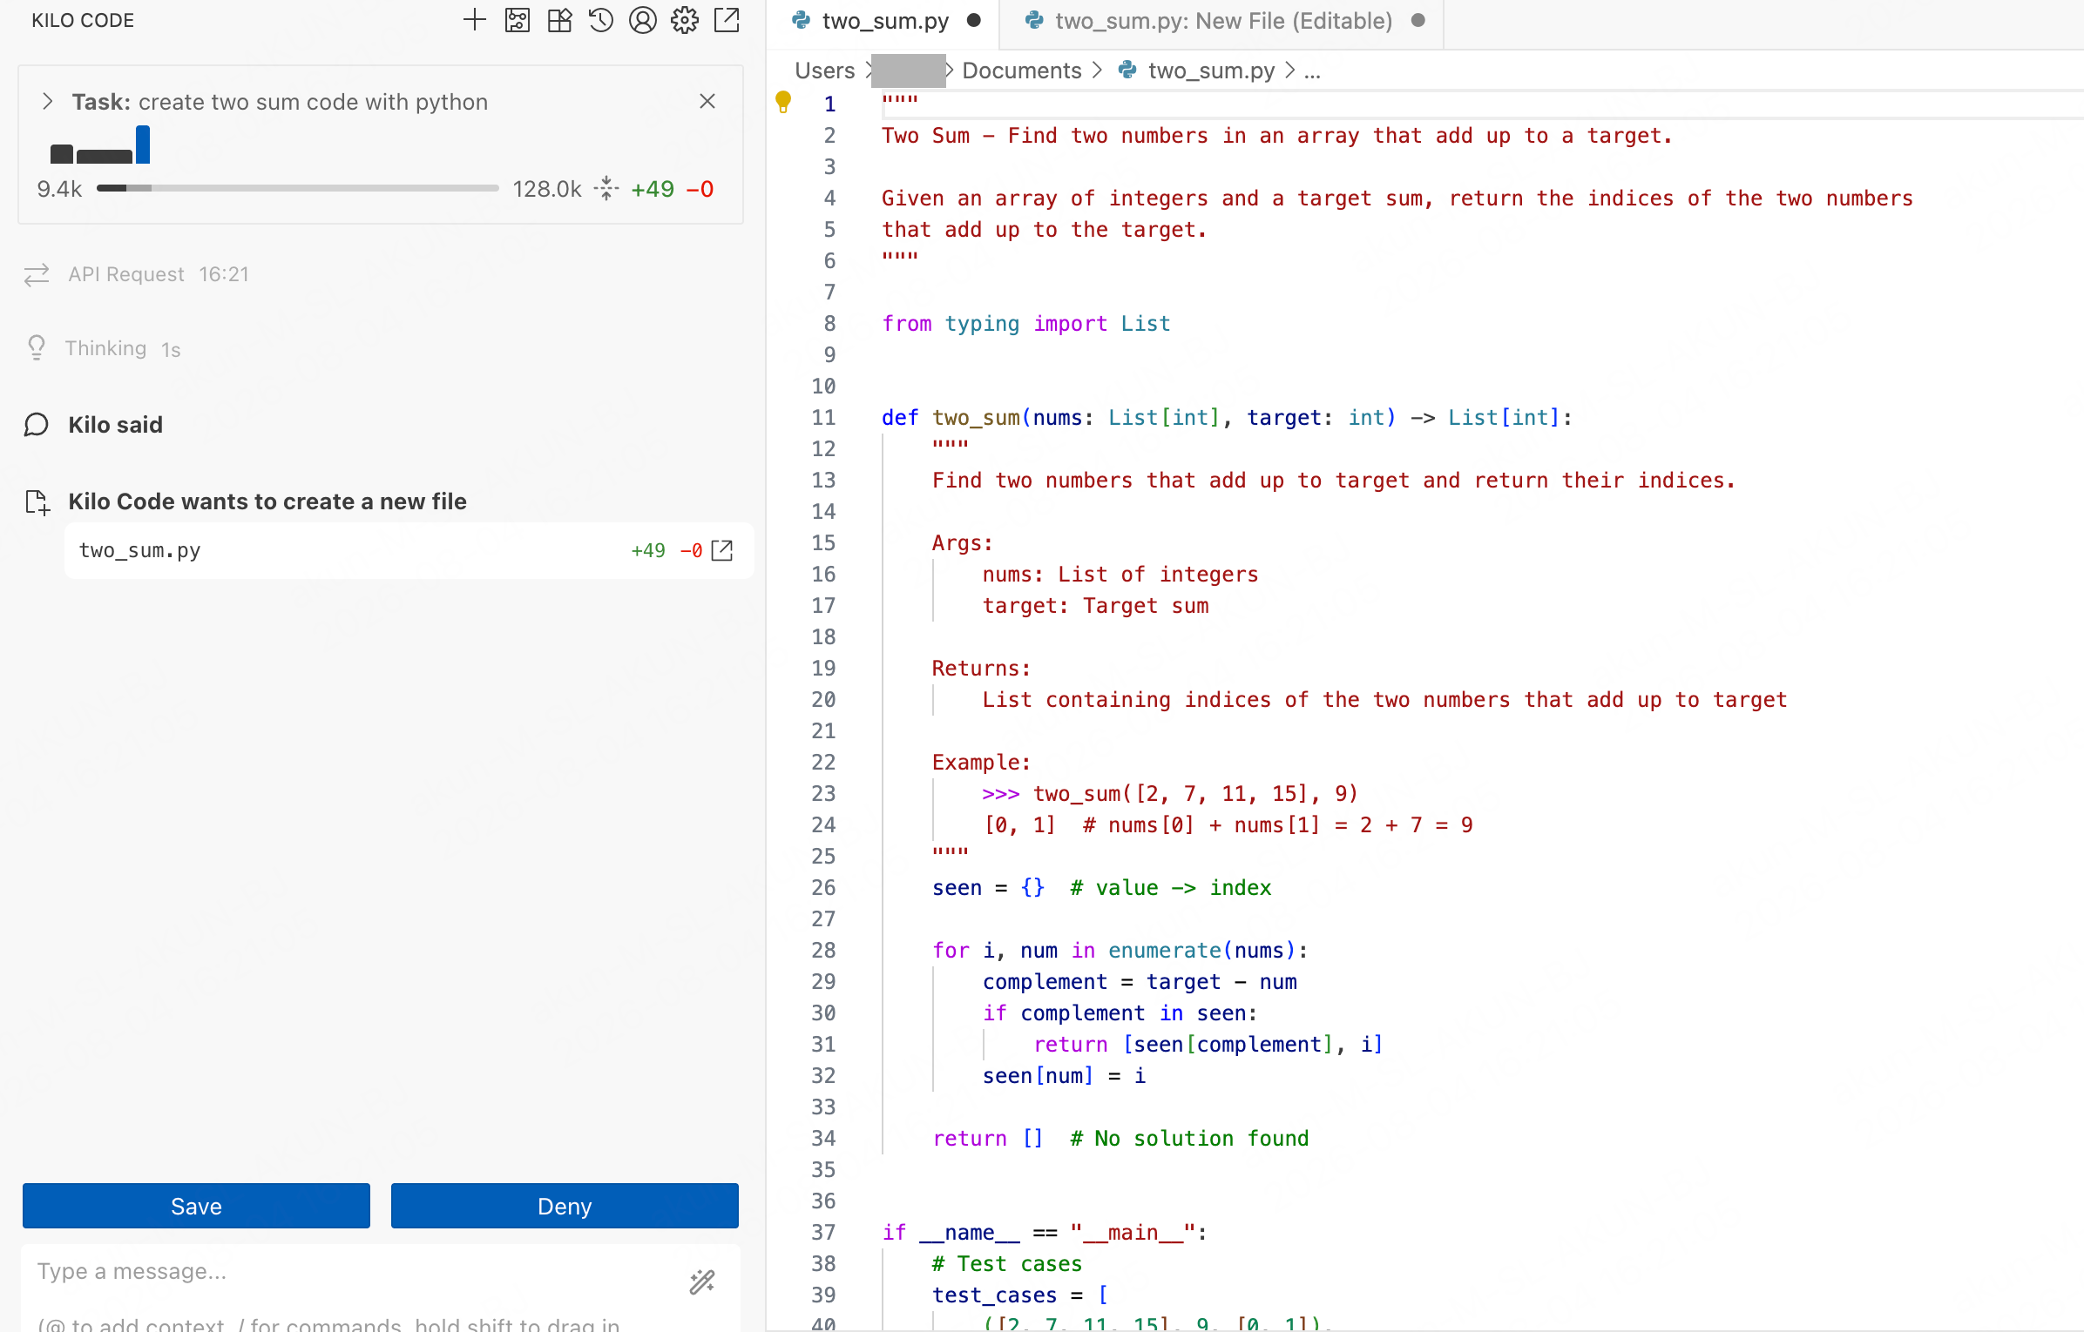Click the enhance prompt wand icon
The width and height of the screenshot is (2084, 1332).
pyautogui.click(x=702, y=1282)
